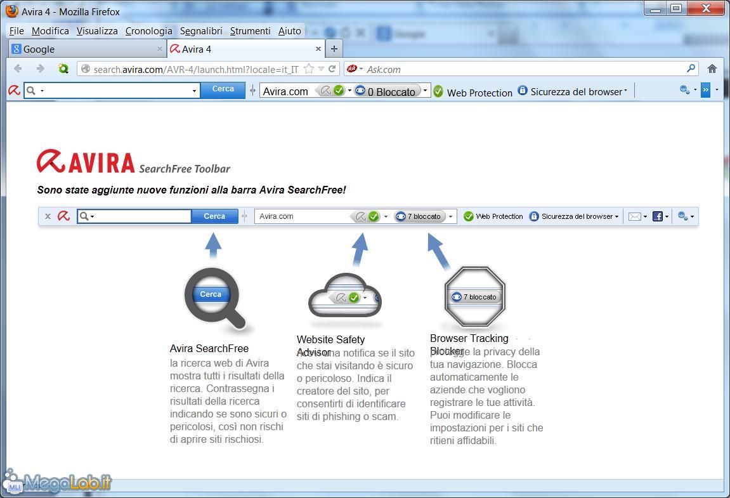Click the envelope icon in the illustrated toolbar
The height and width of the screenshot is (498, 730).
pyautogui.click(x=635, y=216)
